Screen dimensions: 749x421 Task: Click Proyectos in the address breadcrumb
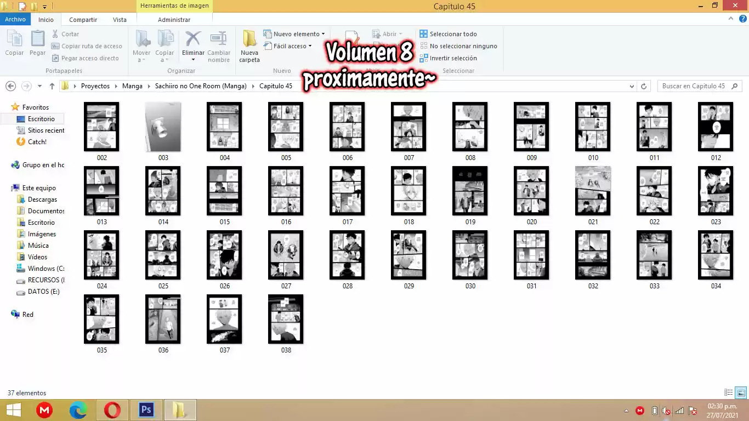(95, 86)
